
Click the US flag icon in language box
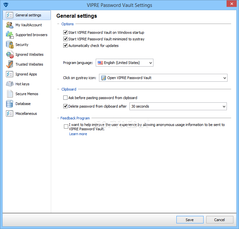[100, 63]
